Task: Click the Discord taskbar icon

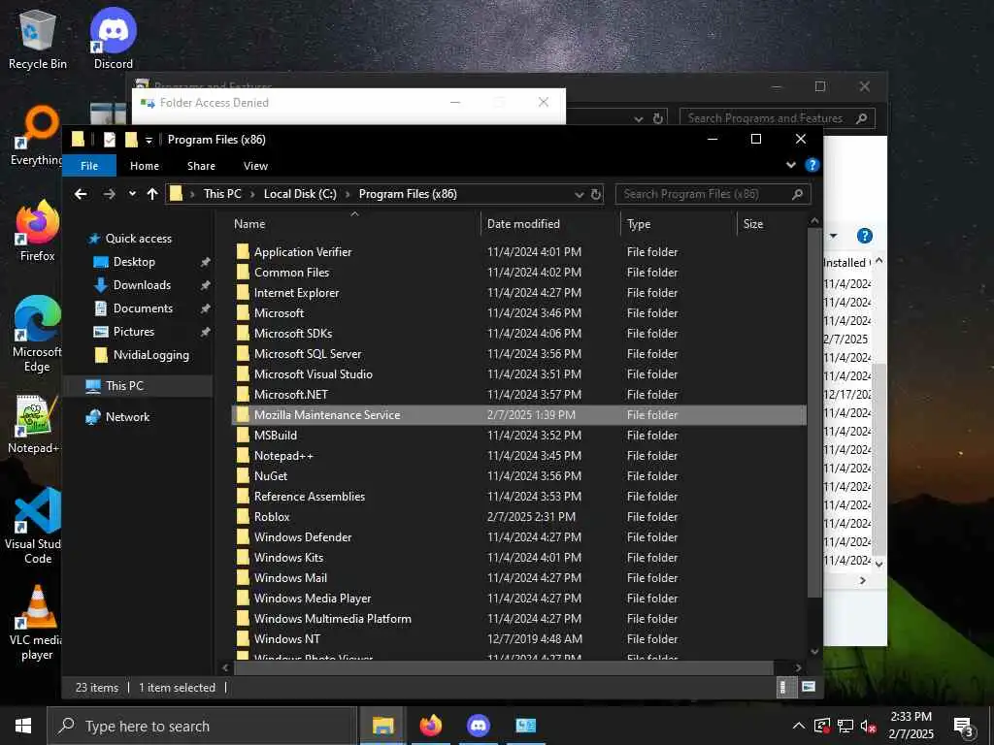Action: pyautogui.click(x=478, y=726)
